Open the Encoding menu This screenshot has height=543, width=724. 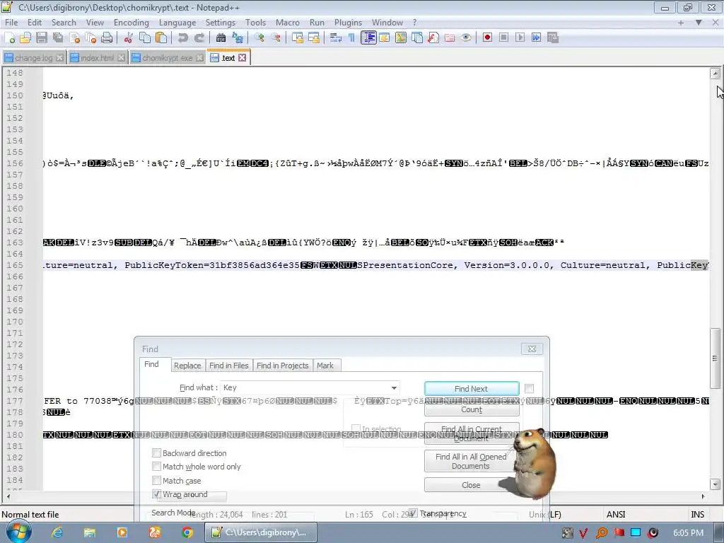click(131, 22)
